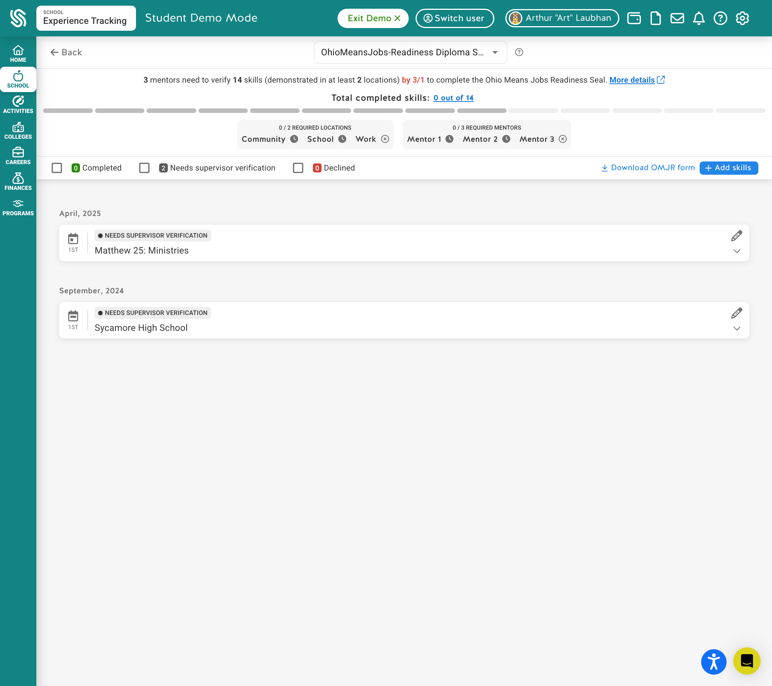Image resolution: width=772 pixels, height=686 pixels.
Task: Click the Mentor 3 status icon
Action: click(563, 139)
